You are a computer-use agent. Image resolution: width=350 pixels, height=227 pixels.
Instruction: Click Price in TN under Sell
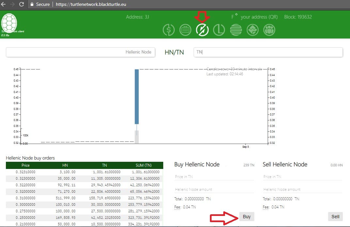(x=303, y=177)
